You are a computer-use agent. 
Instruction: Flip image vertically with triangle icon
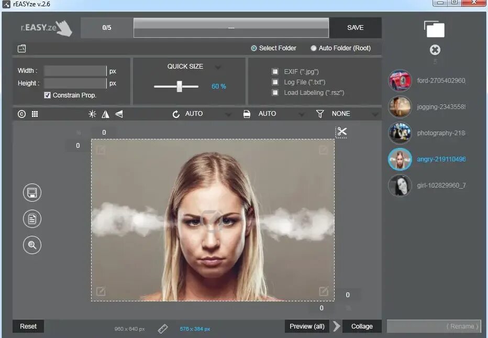pyautogui.click(x=119, y=114)
